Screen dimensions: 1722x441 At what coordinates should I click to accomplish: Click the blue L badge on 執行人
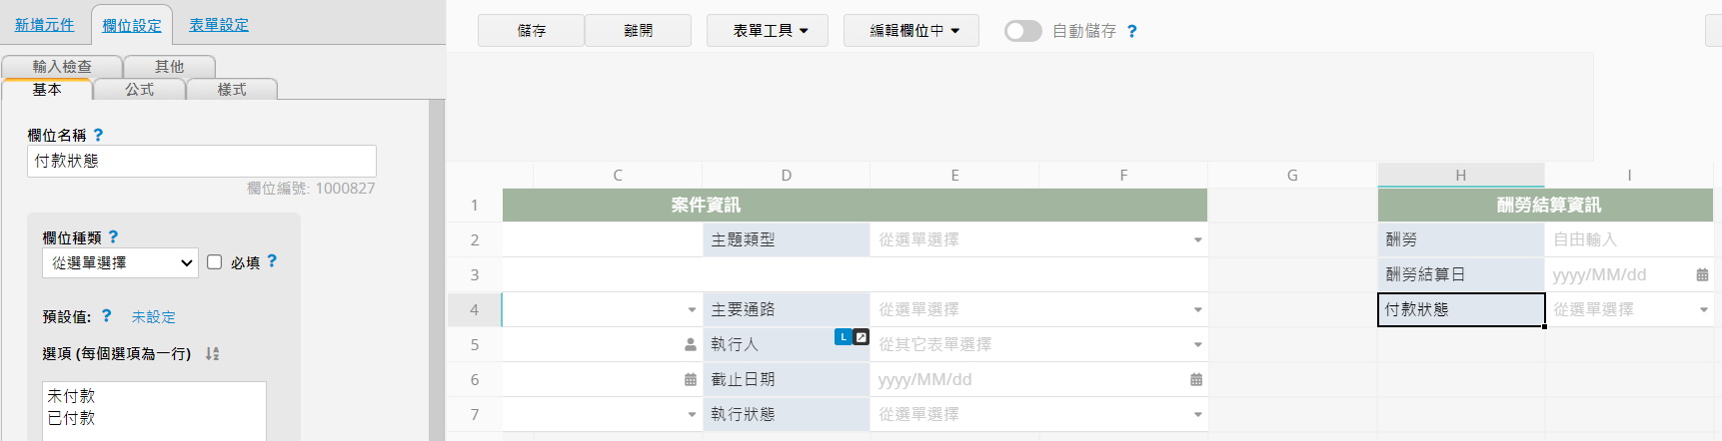tap(844, 337)
